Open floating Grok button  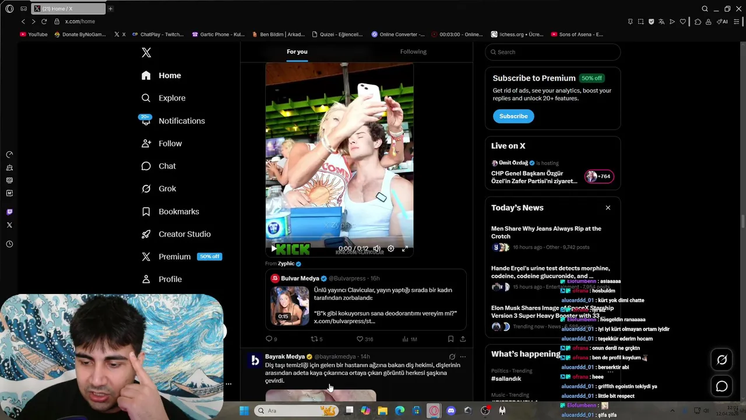click(722, 360)
